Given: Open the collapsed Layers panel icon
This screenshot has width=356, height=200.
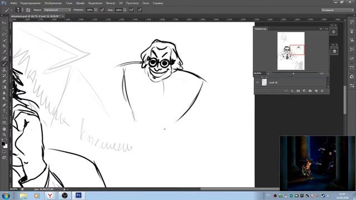Looking at the screenshot, I should pos(334,52).
